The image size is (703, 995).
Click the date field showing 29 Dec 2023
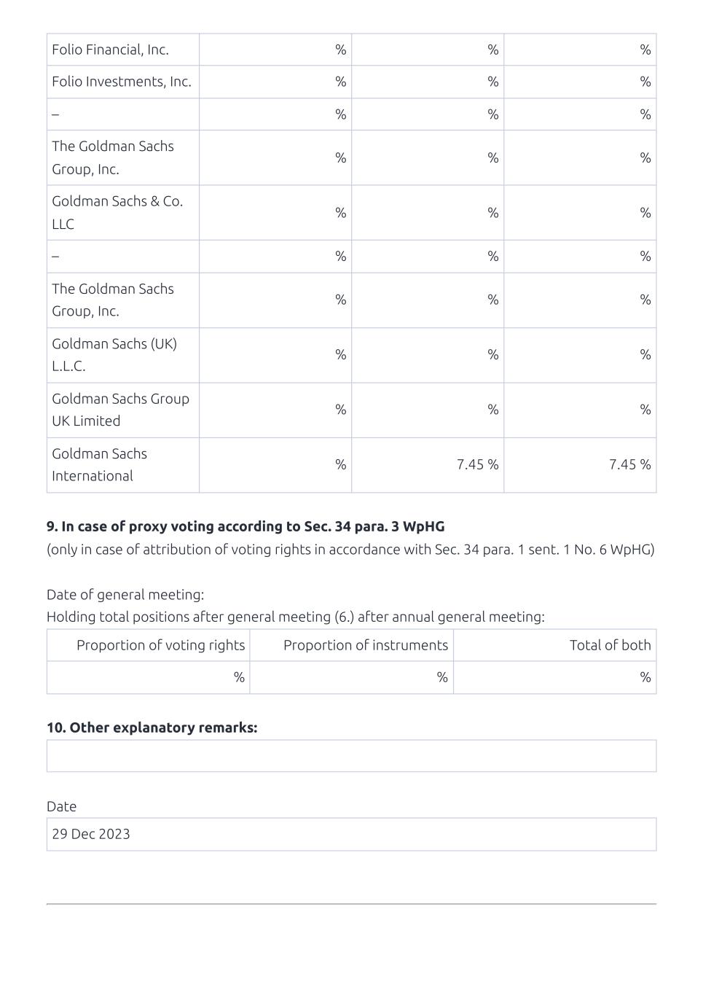(351, 834)
